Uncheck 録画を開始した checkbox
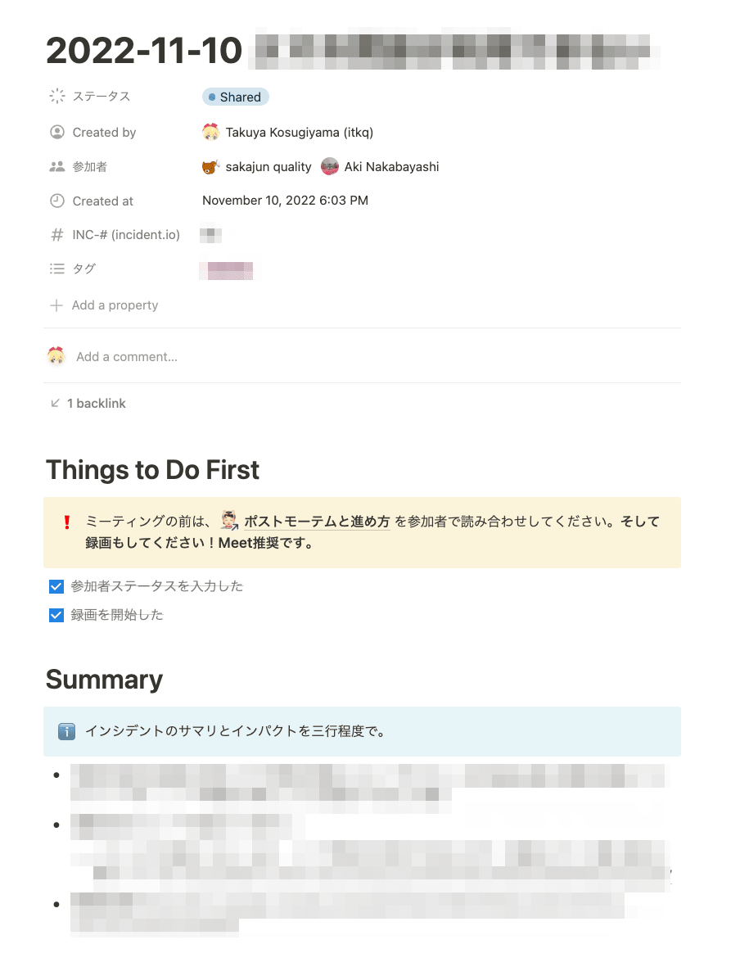This screenshot has height=958, width=731. [56, 615]
